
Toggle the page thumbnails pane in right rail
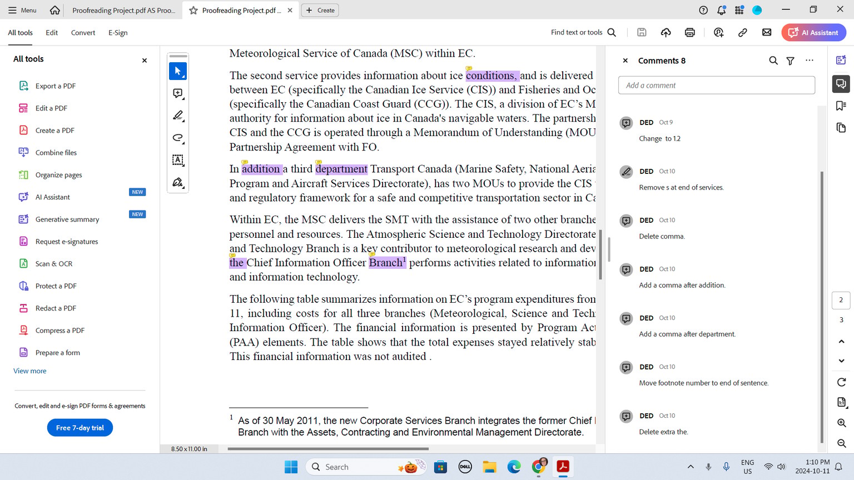click(841, 128)
